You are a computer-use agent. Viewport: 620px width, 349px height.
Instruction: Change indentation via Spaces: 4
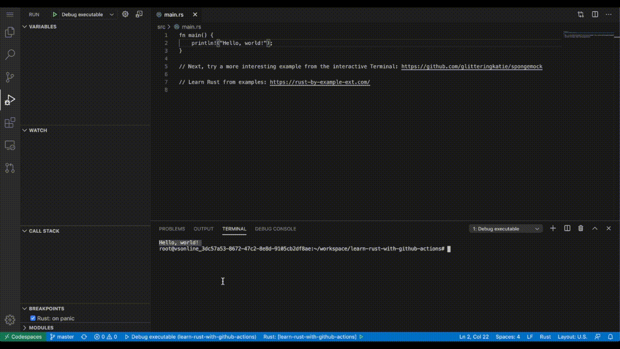coord(508,336)
